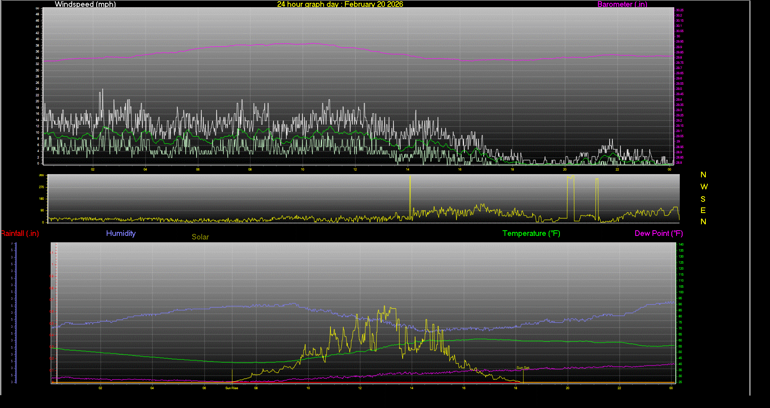
Task: Click the Humidity legend item
Action: click(121, 233)
